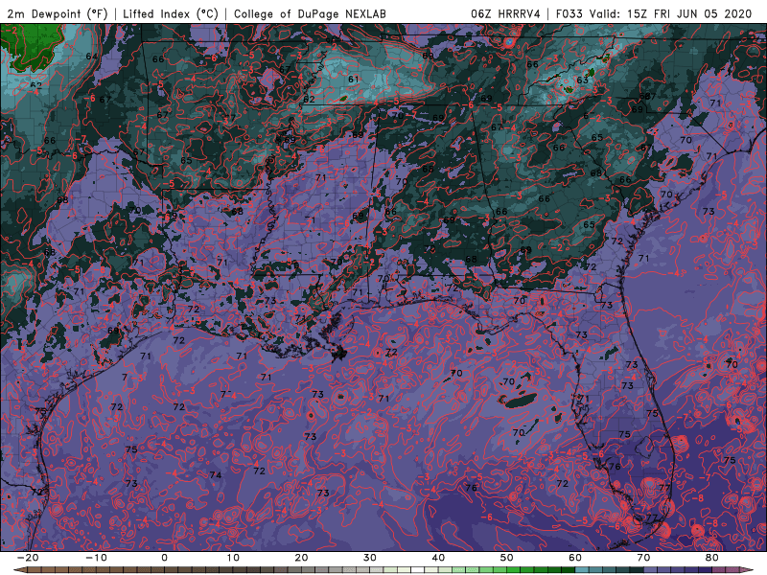The image size is (767, 575).
Task: Click the "70" color scale label
Action: point(643,558)
